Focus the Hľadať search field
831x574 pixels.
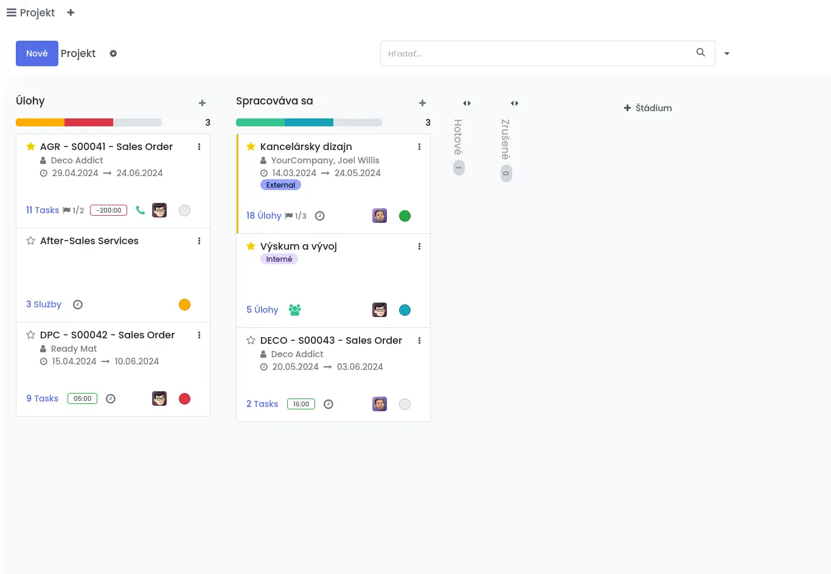coord(538,53)
